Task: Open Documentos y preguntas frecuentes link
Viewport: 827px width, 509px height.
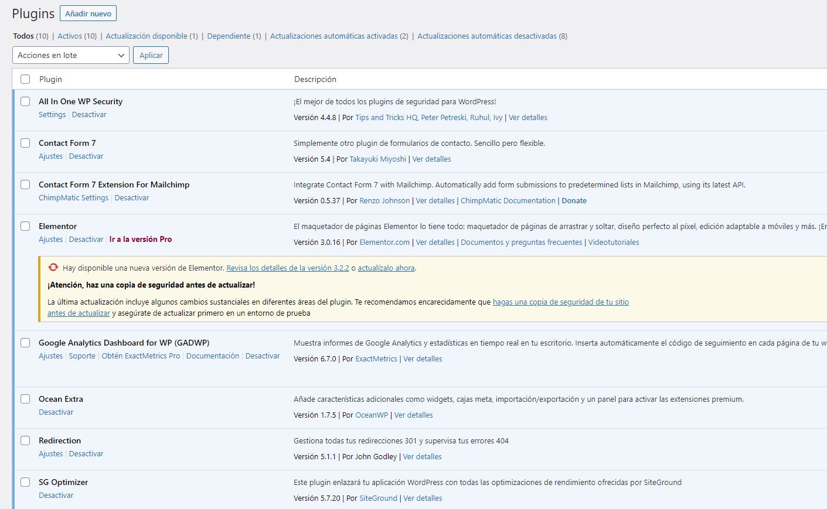Action: [521, 242]
